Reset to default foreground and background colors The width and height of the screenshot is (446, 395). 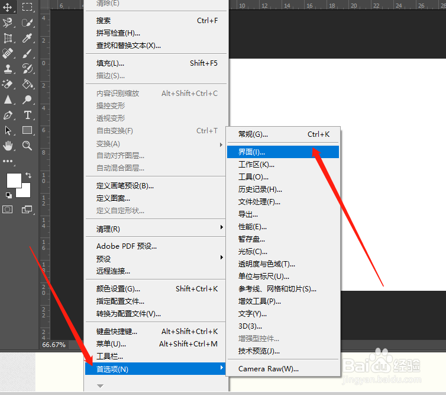pos(9,195)
